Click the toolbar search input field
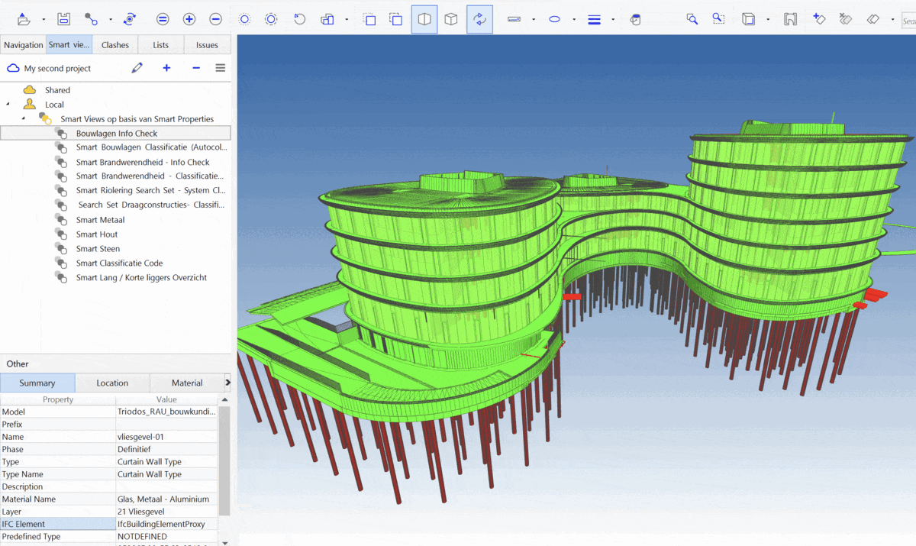The image size is (916, 546). click(x=908, y=21)
